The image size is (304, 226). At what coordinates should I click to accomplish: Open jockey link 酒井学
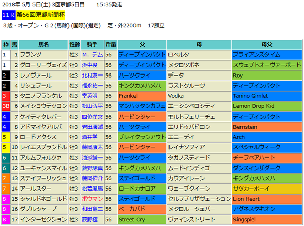tap(89, 137)
